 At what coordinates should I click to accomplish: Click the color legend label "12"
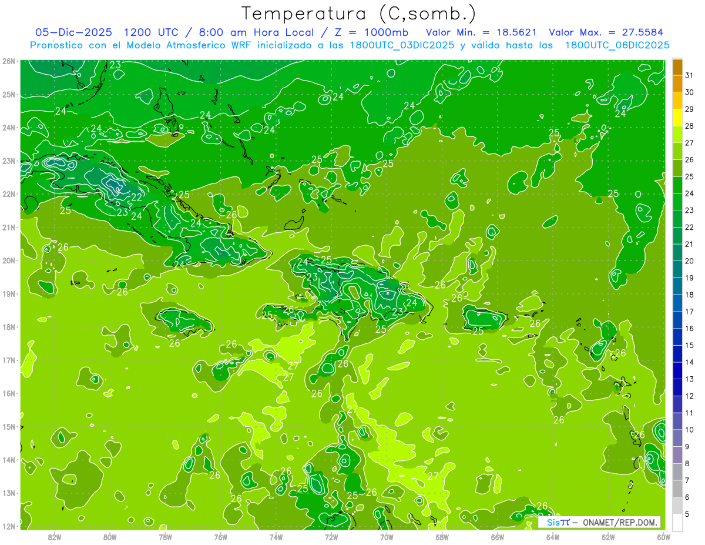pyautogui.click(x=689, y=396)
